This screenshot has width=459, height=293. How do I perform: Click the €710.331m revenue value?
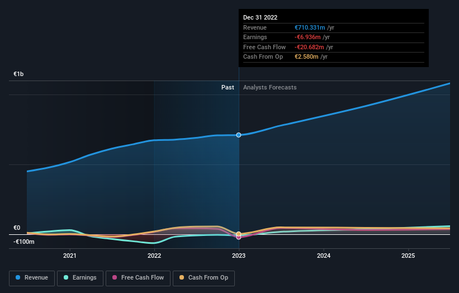(x=310, y=27)
